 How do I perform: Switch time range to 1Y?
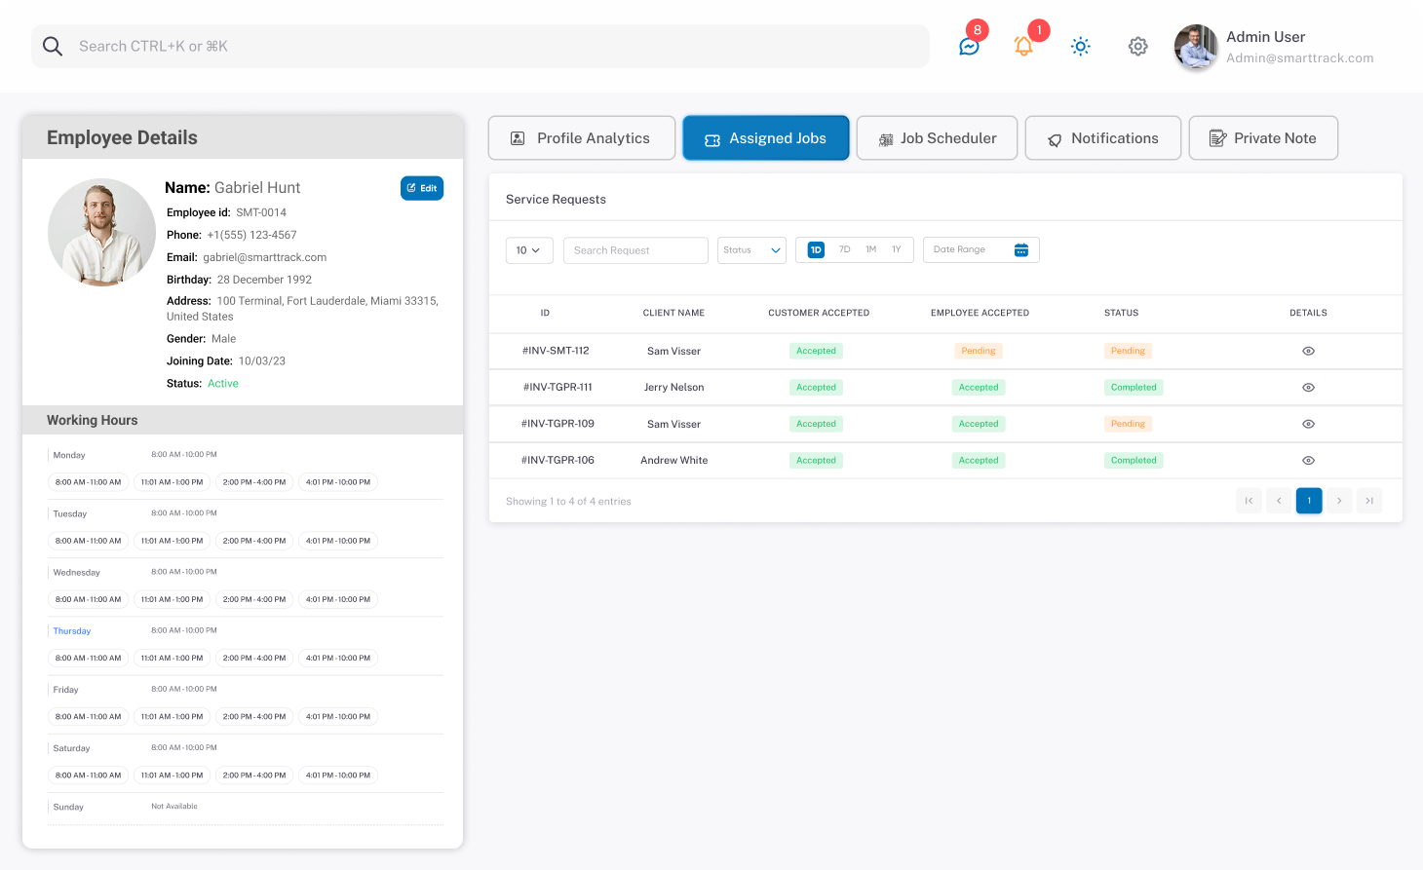pos(896,250)
